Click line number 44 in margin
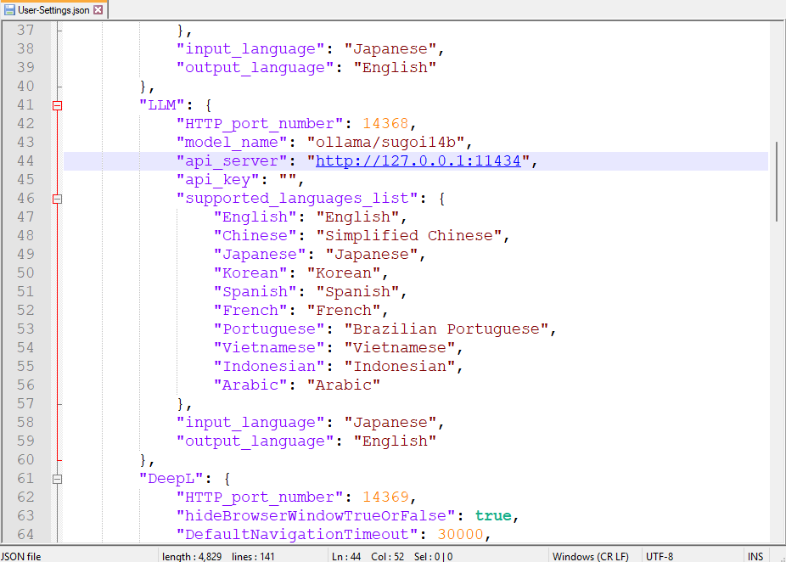 click(25, 161)
